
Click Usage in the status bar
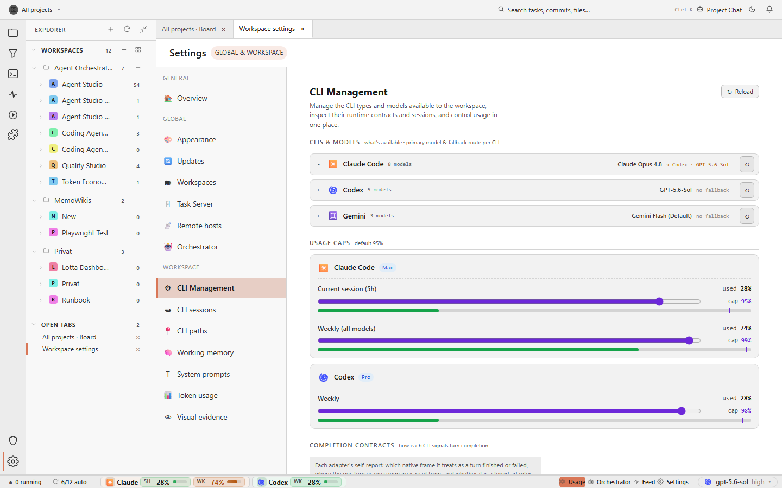(572, 482)
